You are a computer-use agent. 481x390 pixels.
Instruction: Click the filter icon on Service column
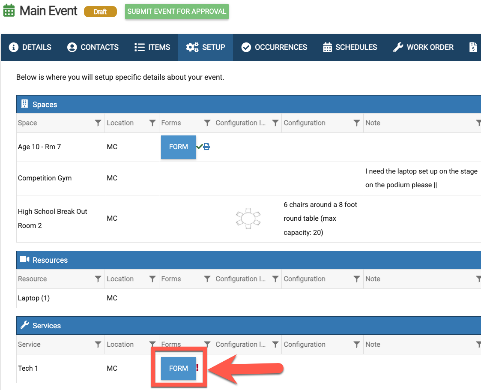click(98, 345)
